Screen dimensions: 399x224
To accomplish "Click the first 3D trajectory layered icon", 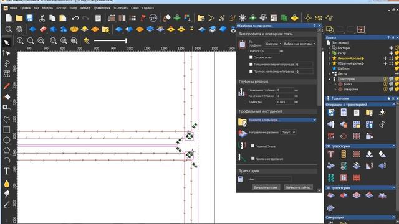I will pos(331,195).
